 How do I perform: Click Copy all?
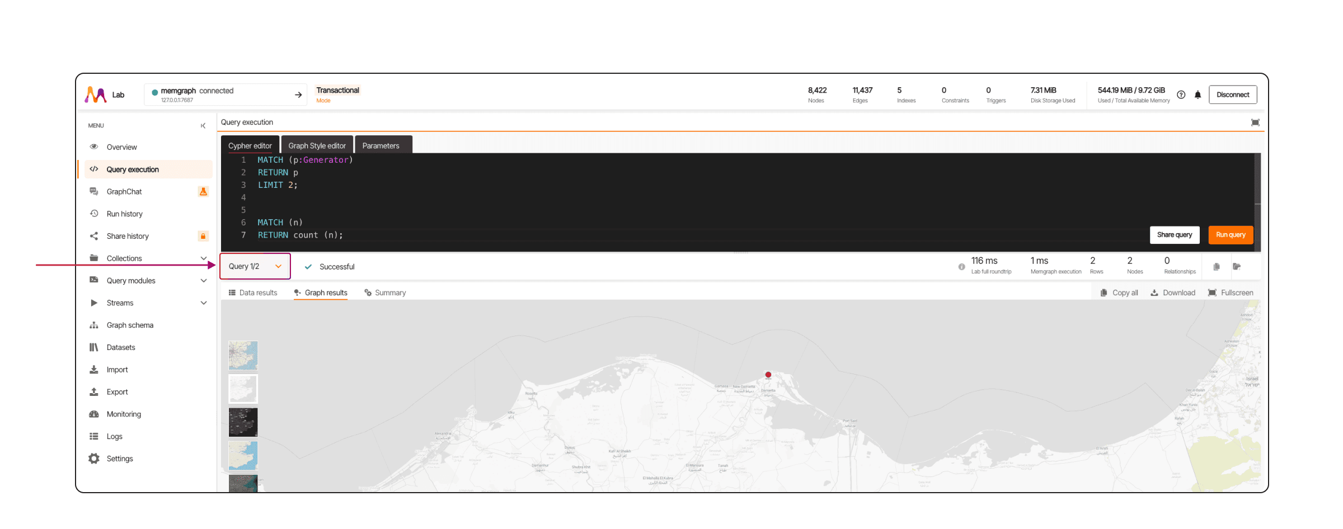pyautogui.click(x=1119, y=292)
